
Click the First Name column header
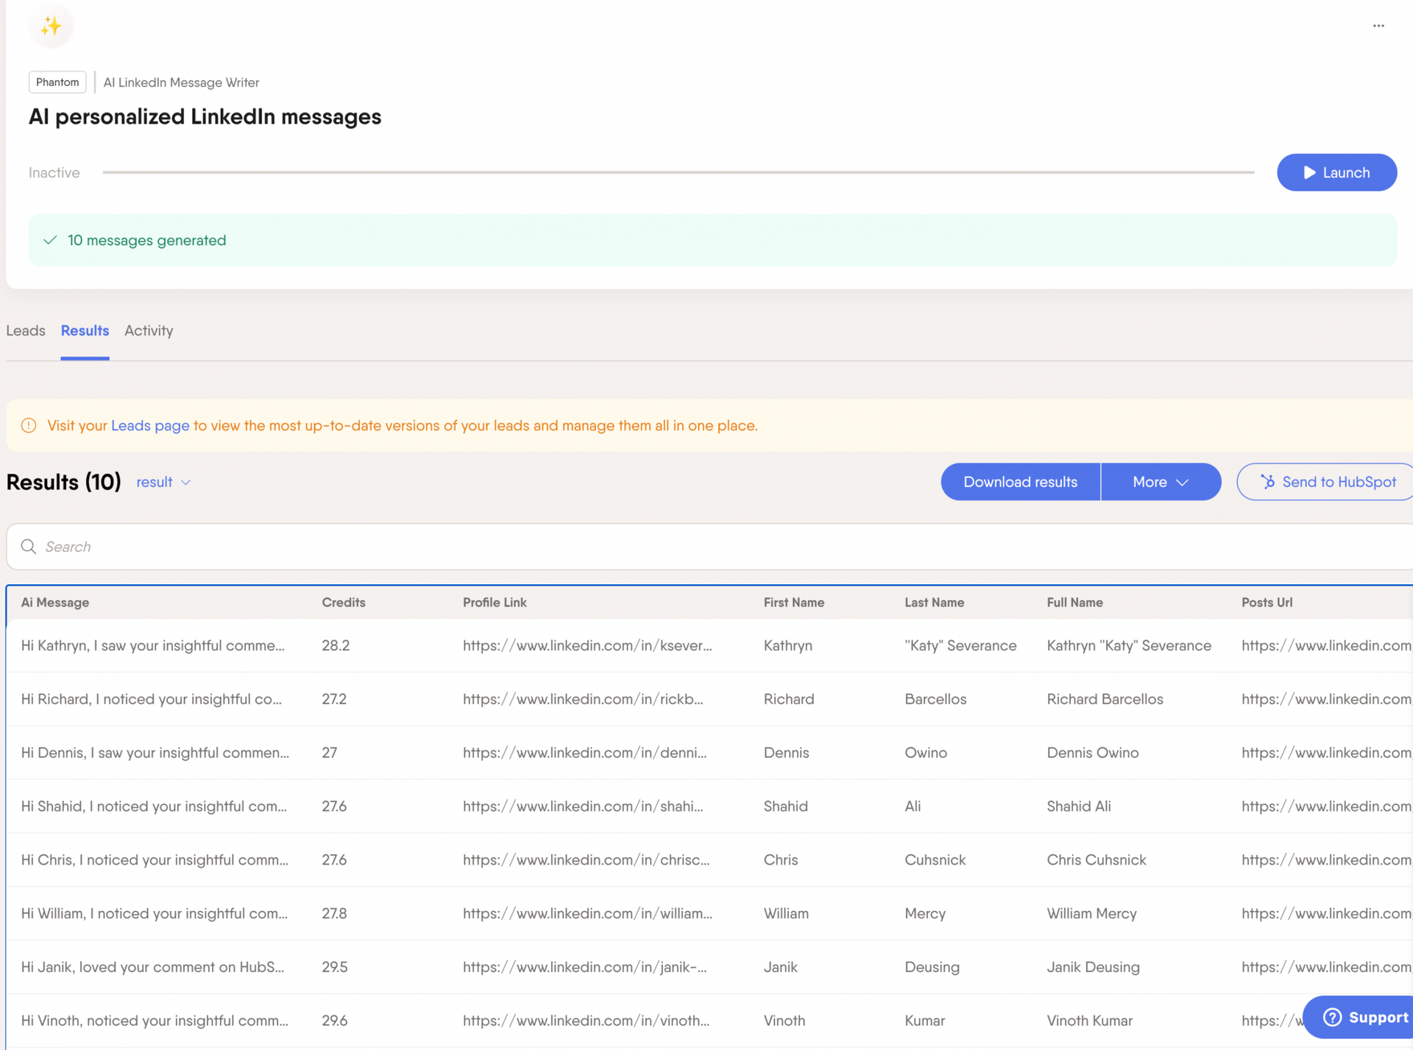click(x=794, y=602)
